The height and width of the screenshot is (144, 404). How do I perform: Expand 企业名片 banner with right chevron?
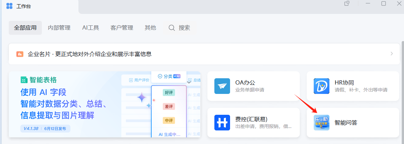(391, 54)
